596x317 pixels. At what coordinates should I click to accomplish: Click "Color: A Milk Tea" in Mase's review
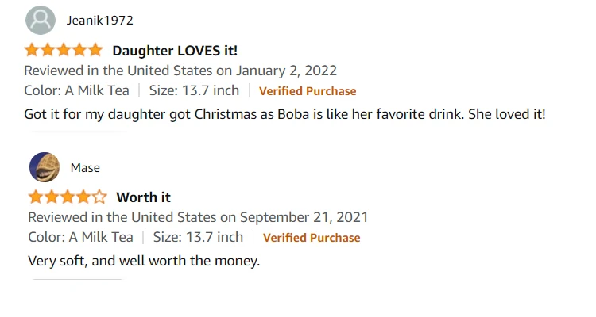(x=80, y=237)
